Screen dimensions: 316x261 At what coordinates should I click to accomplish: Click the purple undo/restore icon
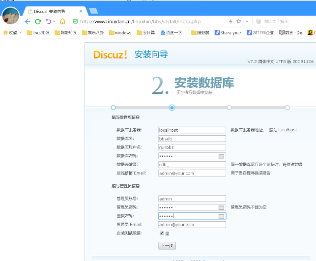[49, 21]
